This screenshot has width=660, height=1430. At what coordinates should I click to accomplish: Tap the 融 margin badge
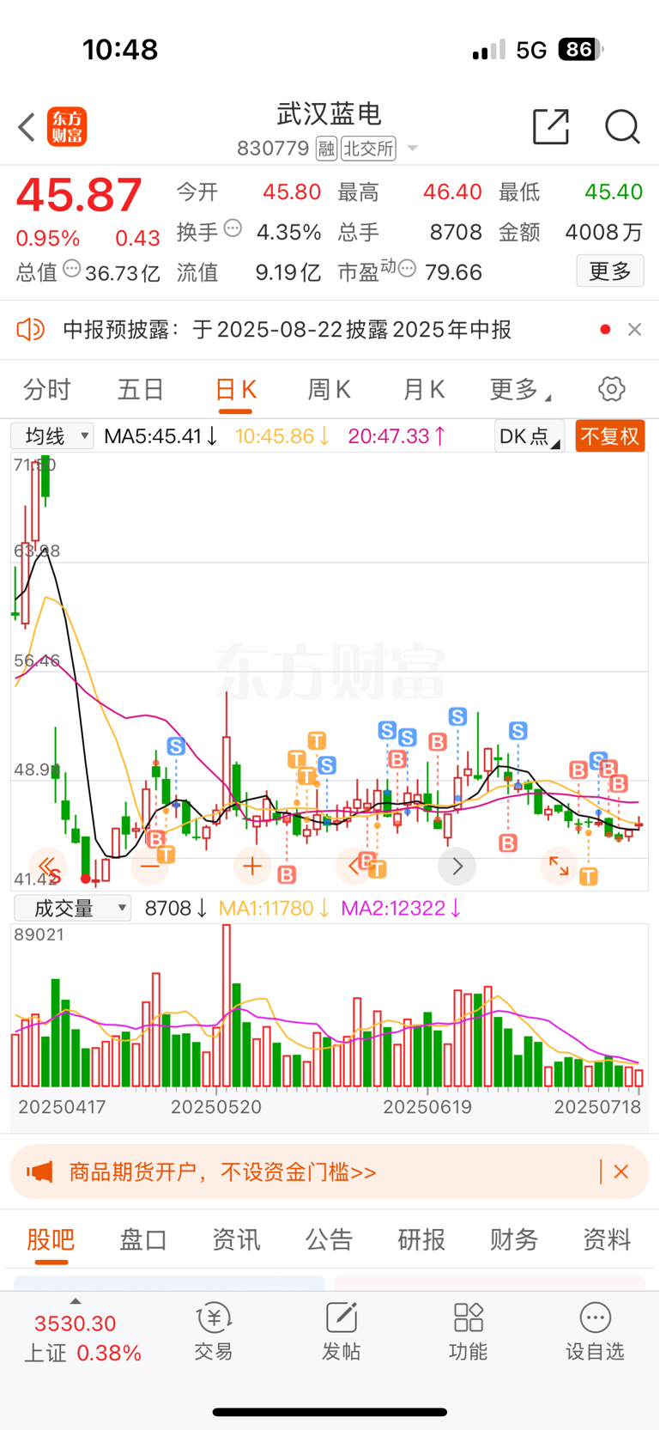[x=326, y=149]
